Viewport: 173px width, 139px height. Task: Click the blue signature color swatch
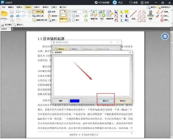(x=75, y=101)
